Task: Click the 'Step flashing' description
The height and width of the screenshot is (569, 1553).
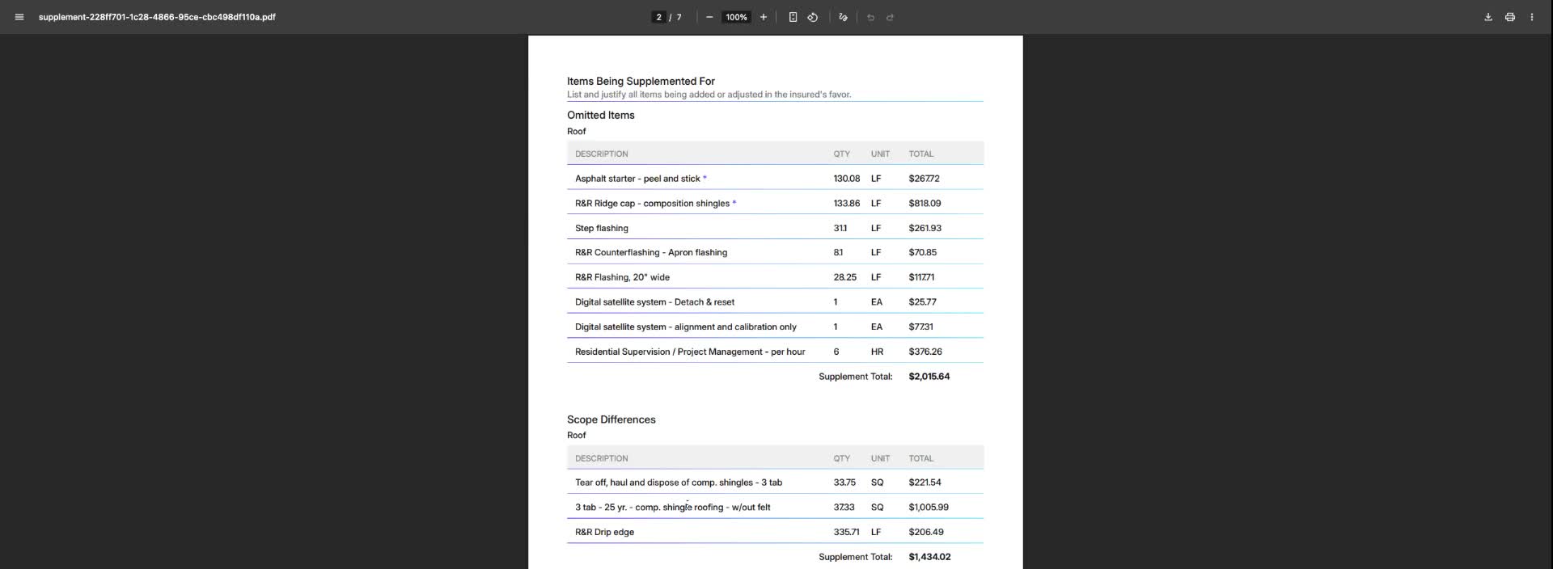Action: 601,229
